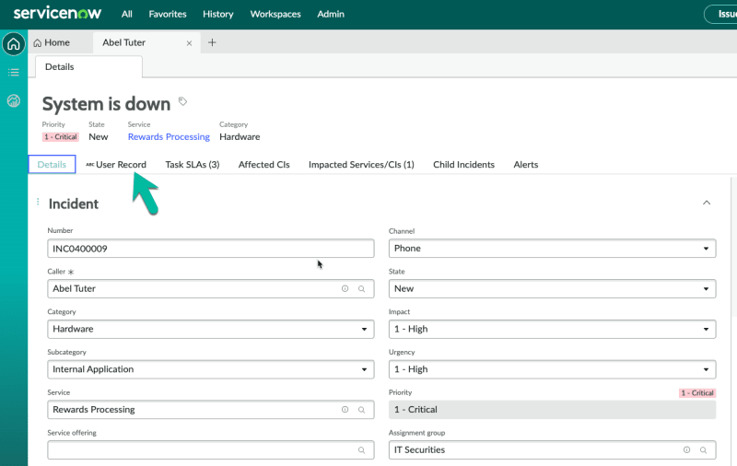Viewport: 737px width, 466px height.
Task: Open the dashboard chart icon in sidebar
Action: pyautogui.click(x=14, y=100)
